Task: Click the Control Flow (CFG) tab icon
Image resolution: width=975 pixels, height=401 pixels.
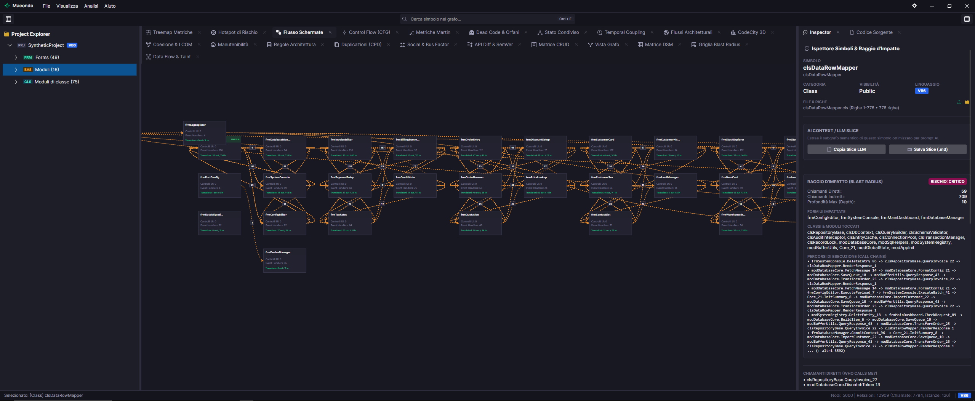Action: click(344, 32)
